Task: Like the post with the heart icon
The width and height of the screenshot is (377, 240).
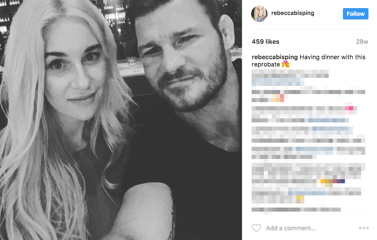Action: (256, 228)
